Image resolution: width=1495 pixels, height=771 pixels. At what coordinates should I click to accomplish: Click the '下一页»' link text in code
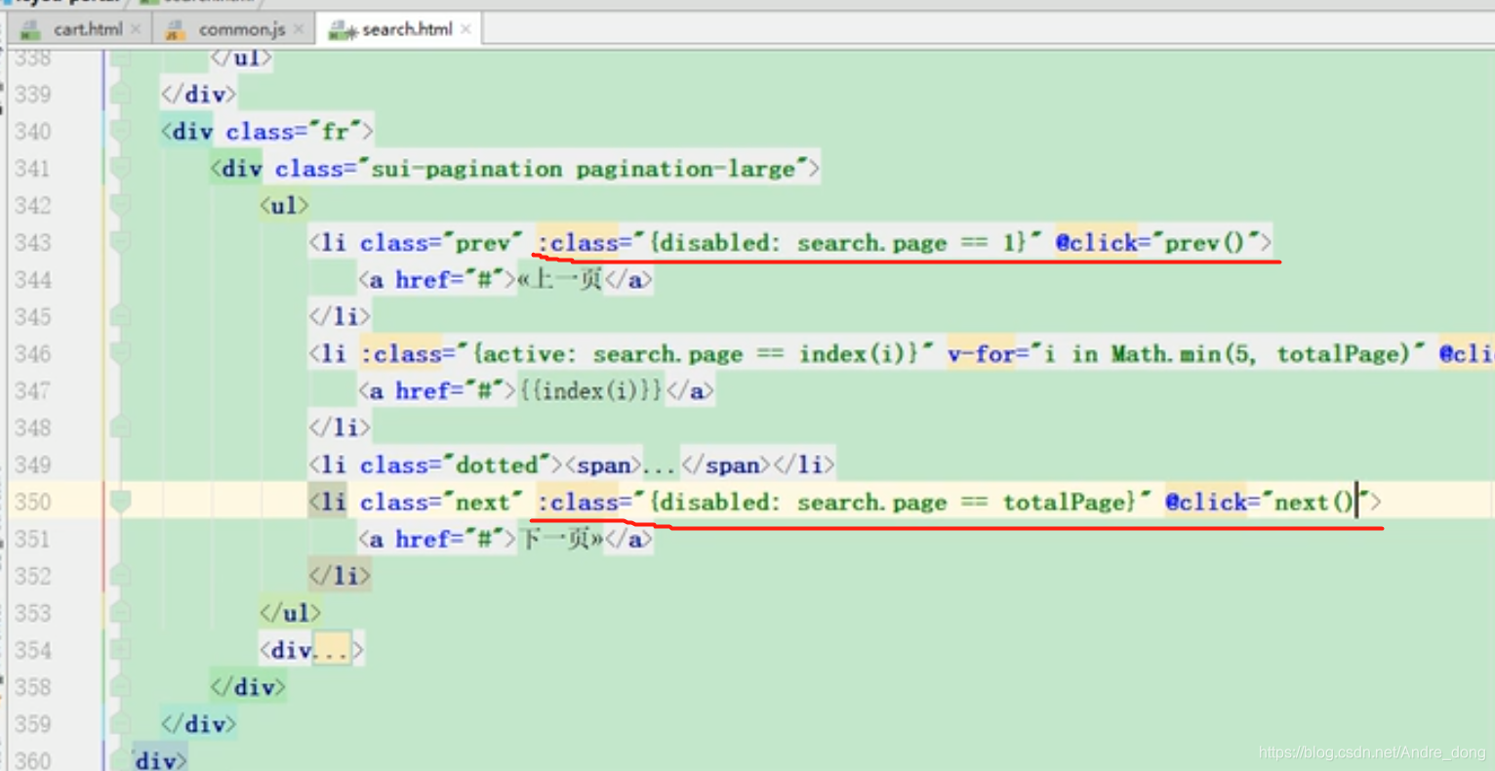click(x=560, y=539)
